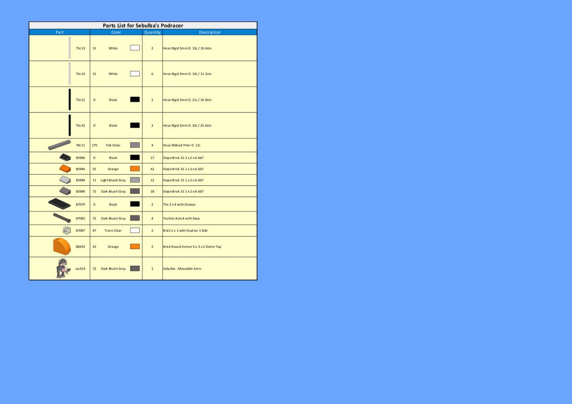Click the orange dome top brick image
The width and height of the screenshot is (572, 404).
(x=62, y=246)
